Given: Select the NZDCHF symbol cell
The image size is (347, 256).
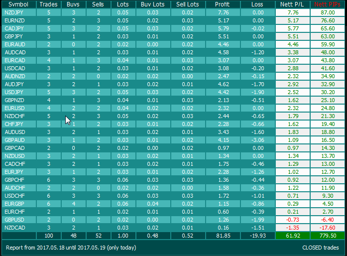Looking at the screenshot, I should click(18, 116).
